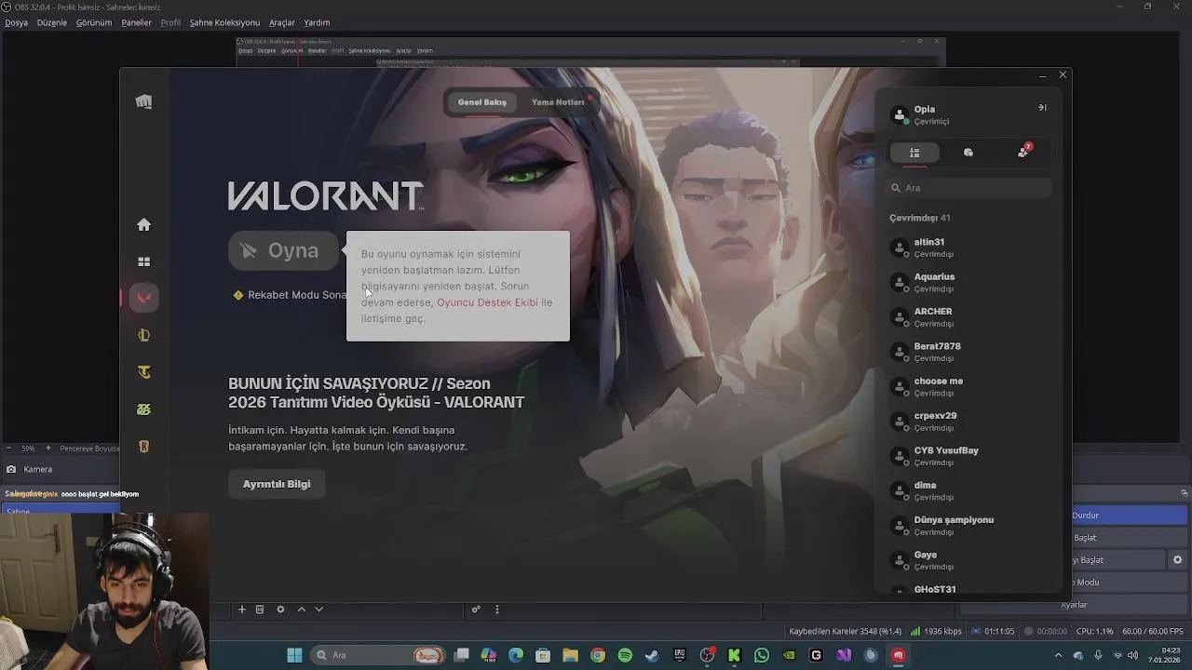
Task: Click the 'Ayrıntılı Bilgi' button
Action: (x=277, y=484)
